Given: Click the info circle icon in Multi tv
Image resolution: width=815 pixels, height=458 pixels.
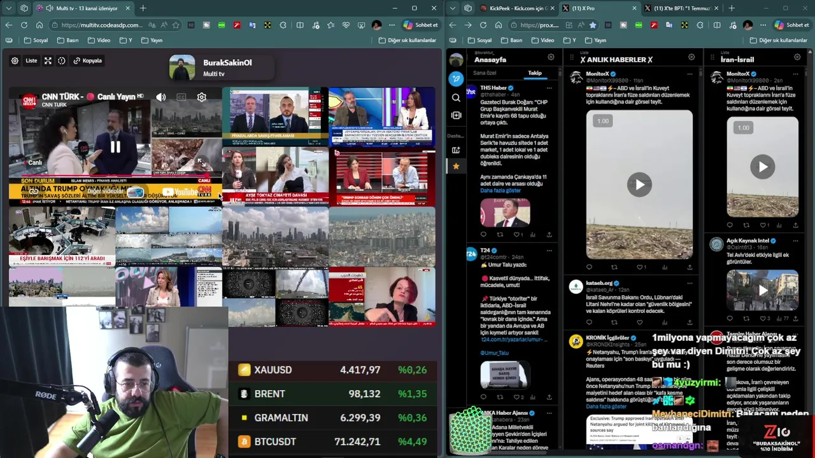Looking at the screenshot, I should pos(62,60).
